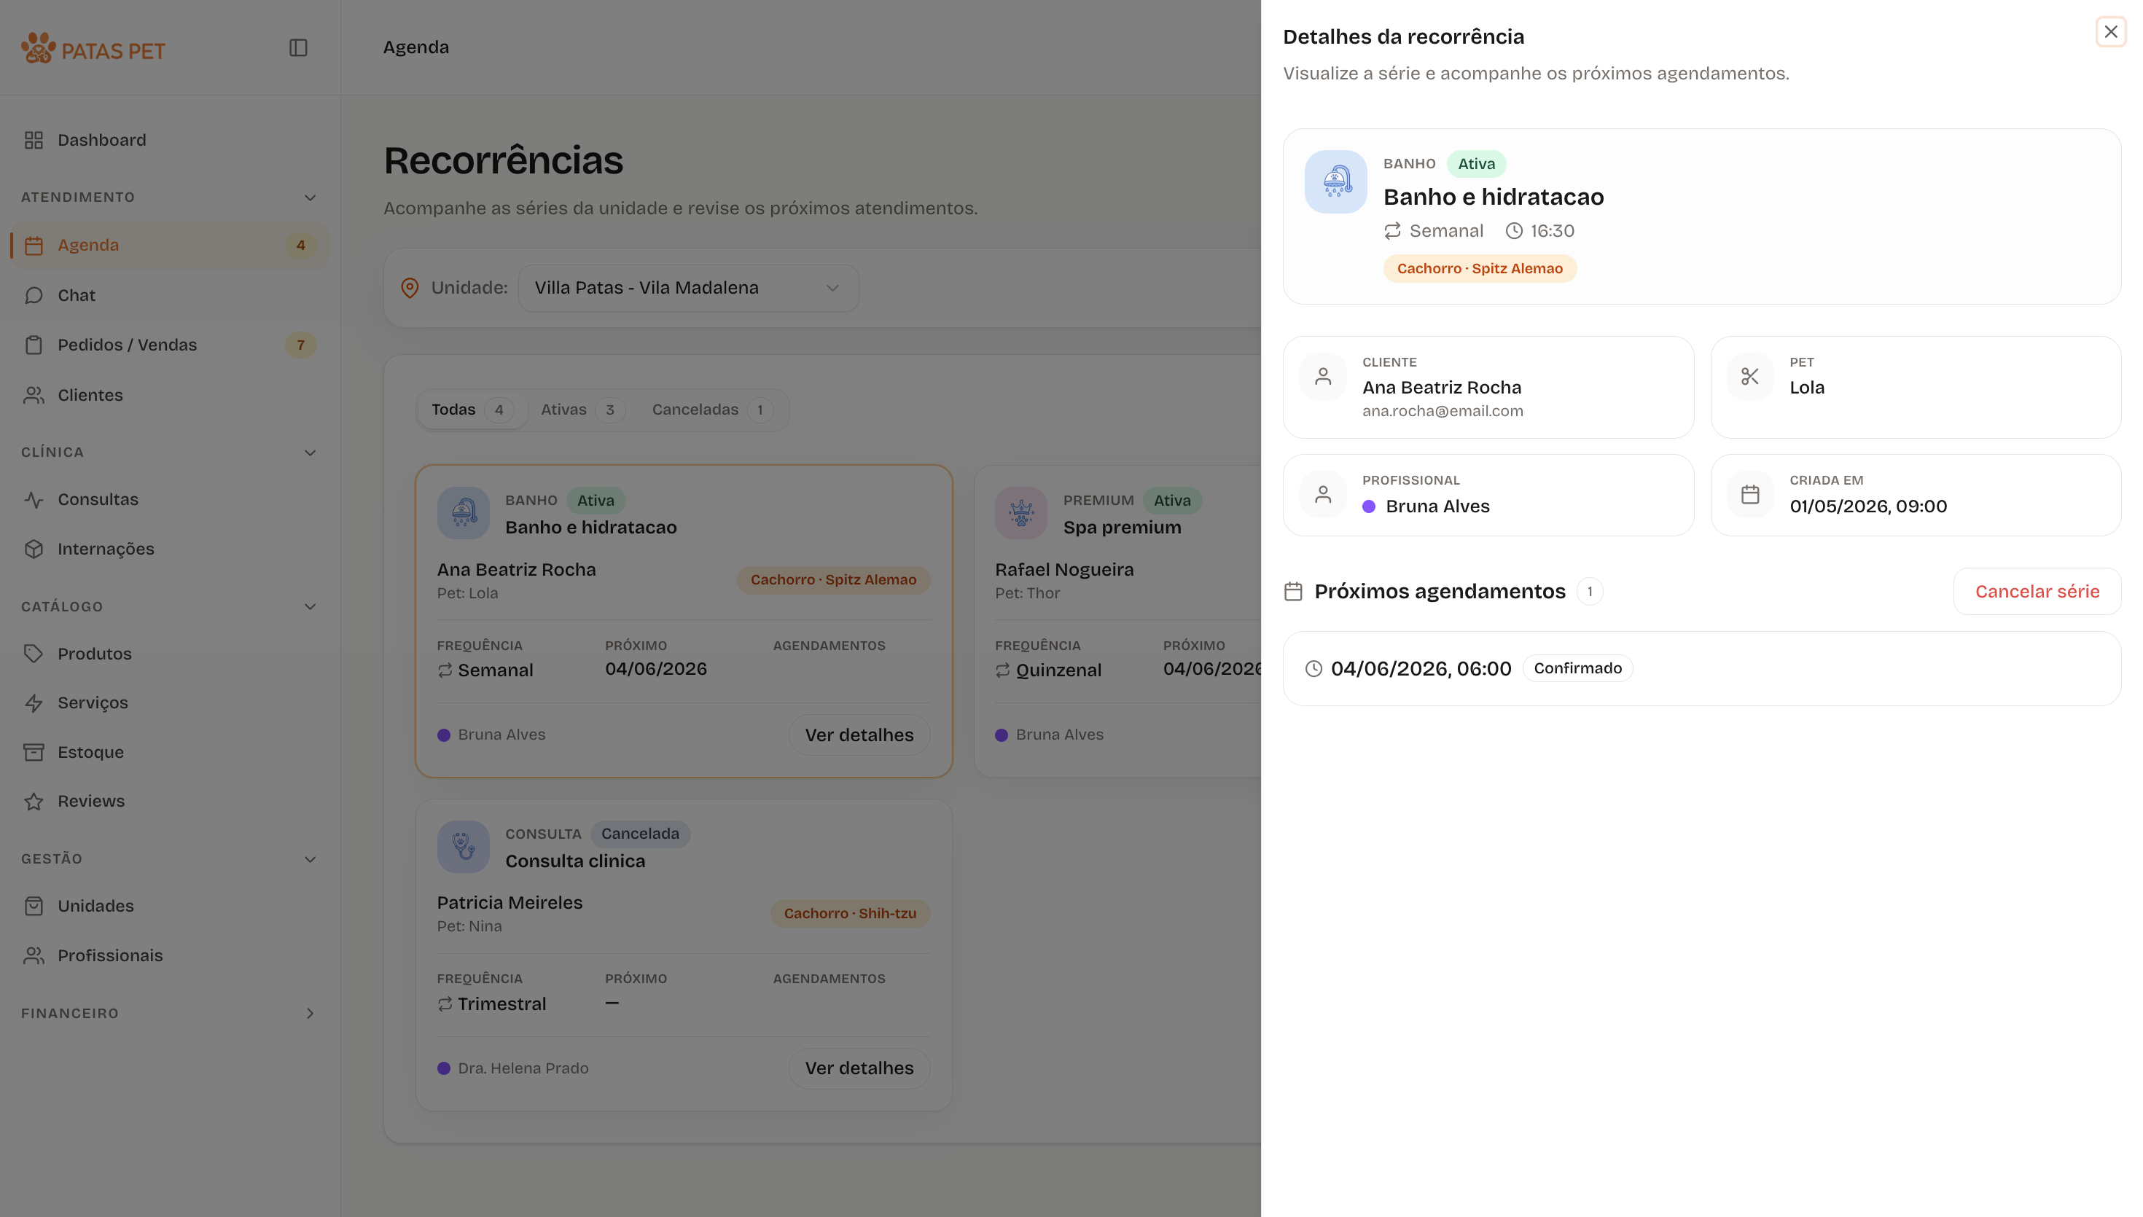Click the Dashboard grid icon

[x=34, y=140]
